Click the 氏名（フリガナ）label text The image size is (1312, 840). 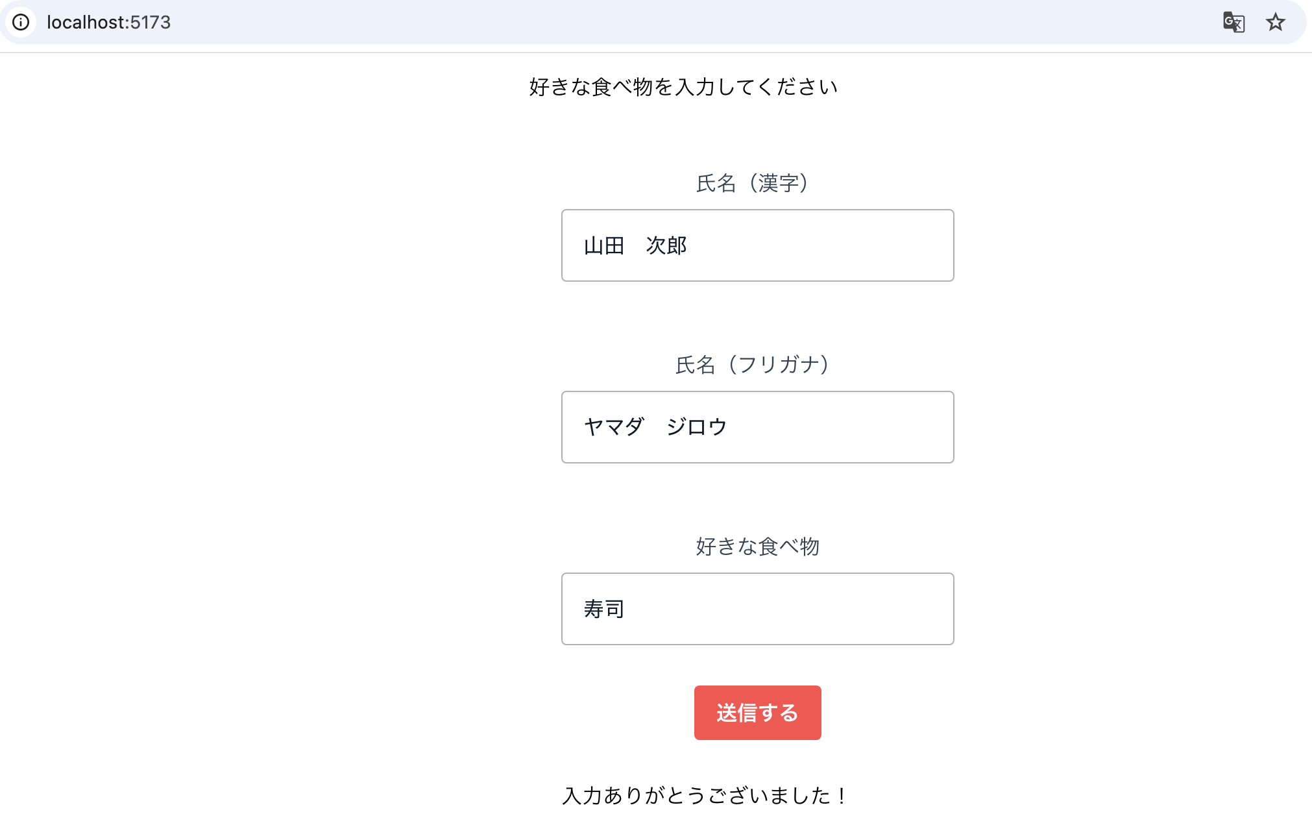click(x=752, y=364)
